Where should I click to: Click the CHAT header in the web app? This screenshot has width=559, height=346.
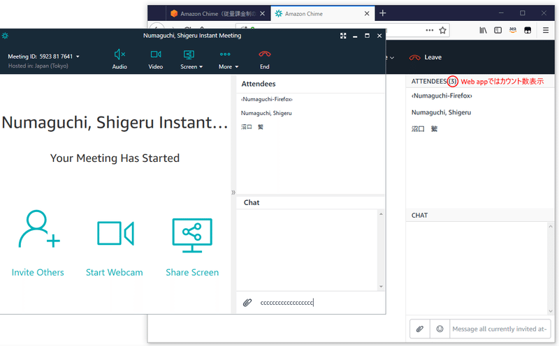point(420,216)
